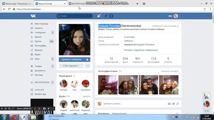Screen dimensions: 214x120
Task: Open friend Анастасия avatar
Action: pos(75,104)
